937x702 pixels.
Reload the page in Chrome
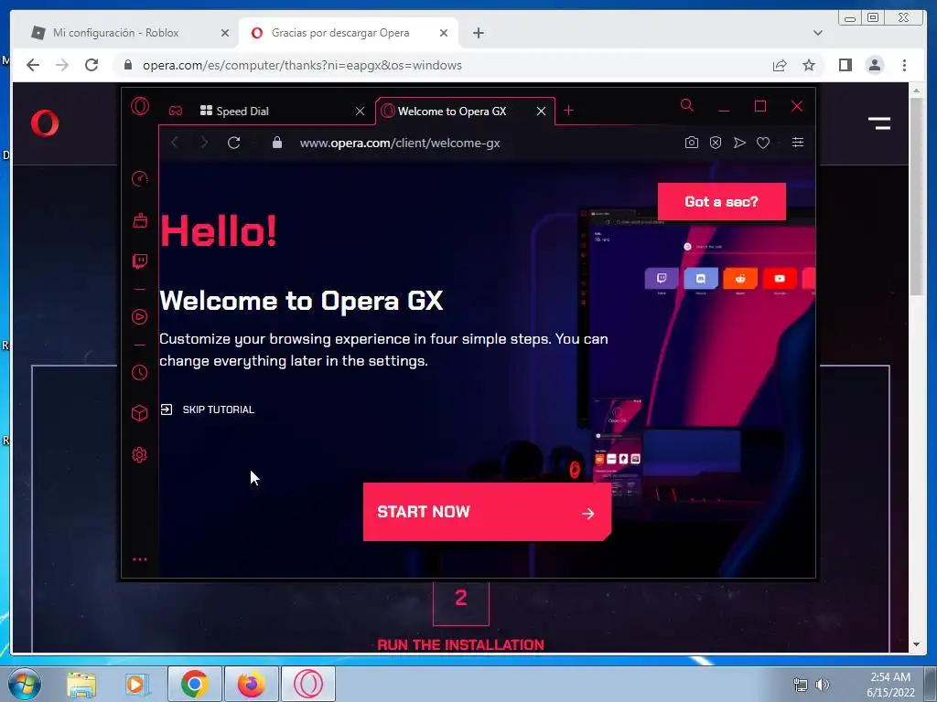pos(92,65)
